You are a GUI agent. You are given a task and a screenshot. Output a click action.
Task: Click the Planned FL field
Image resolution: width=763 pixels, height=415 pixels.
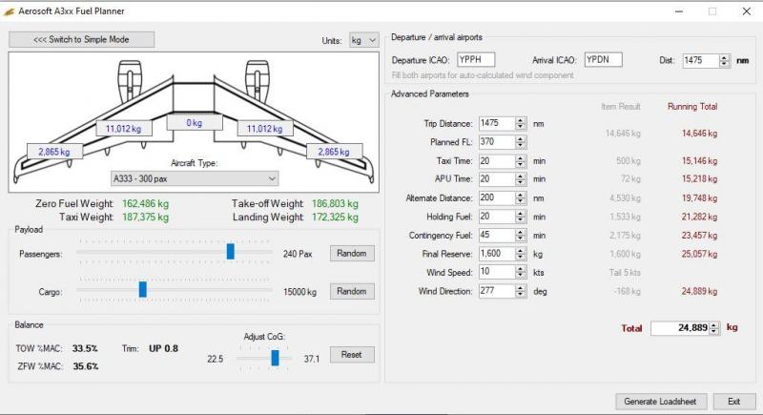(x=497, y=142)
